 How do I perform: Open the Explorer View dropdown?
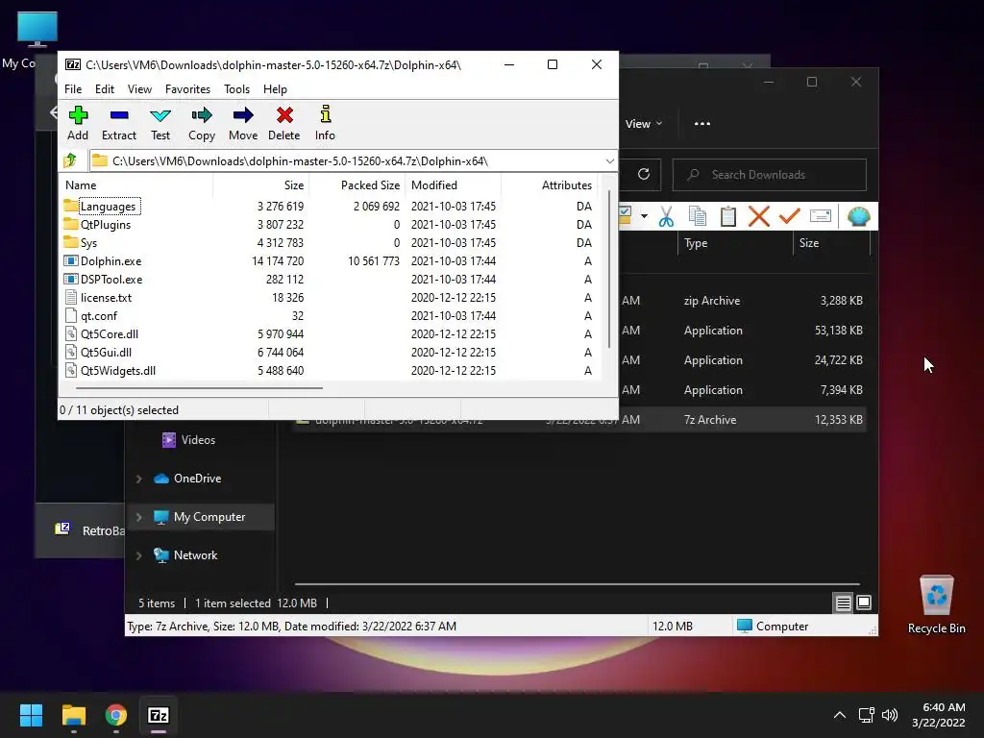(x=644, y=124)
